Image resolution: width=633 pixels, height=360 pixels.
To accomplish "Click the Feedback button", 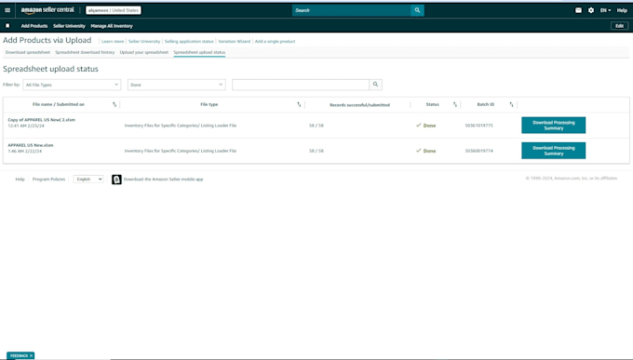I will pyautogui.click(x=19, y=355).
